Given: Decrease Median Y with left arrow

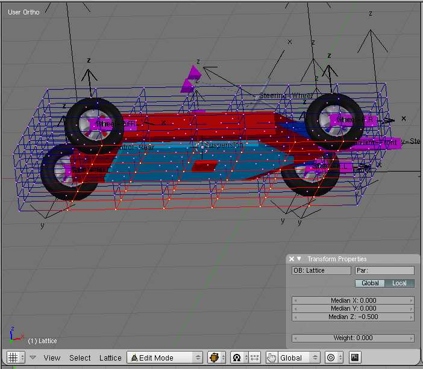Looking at the screenshot, I should pos(295,309).
